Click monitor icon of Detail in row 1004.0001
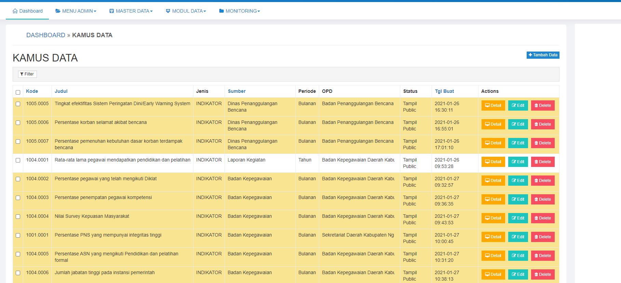This screenshot has height=283, width=621. click(x=487, y=162)
